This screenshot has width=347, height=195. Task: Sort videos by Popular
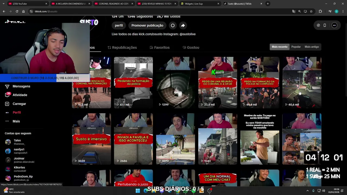point(296,47)
